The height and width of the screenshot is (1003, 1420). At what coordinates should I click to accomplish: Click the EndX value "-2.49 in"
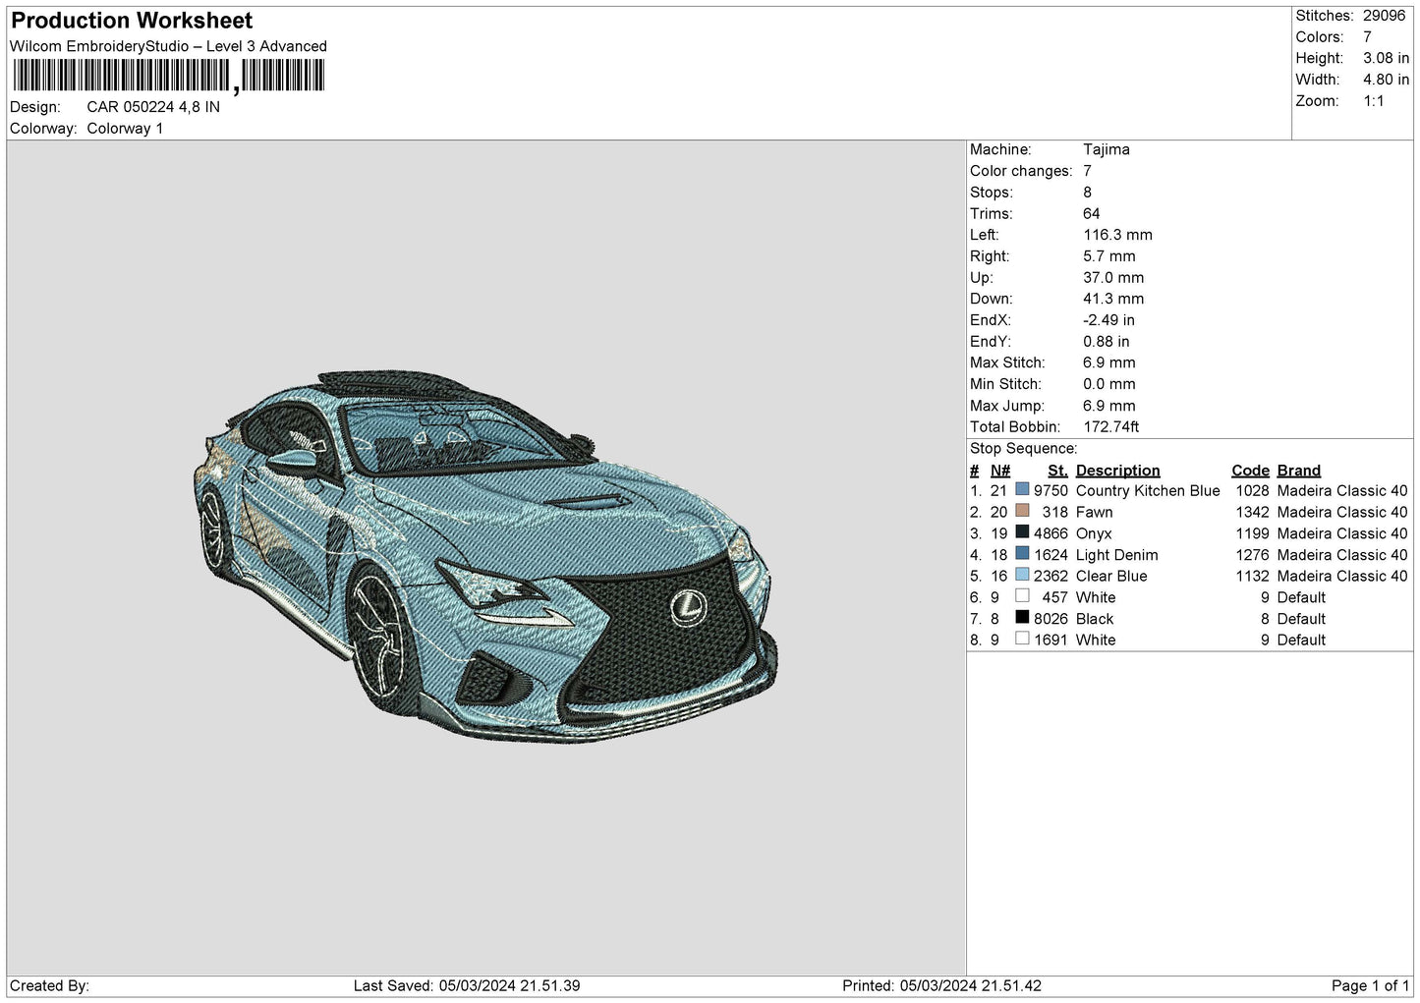click(x=1108, y=320)
